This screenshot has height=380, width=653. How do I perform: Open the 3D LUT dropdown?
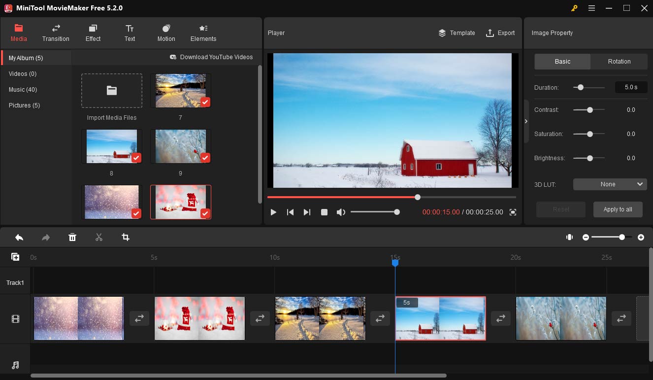(x=610, y=184)
